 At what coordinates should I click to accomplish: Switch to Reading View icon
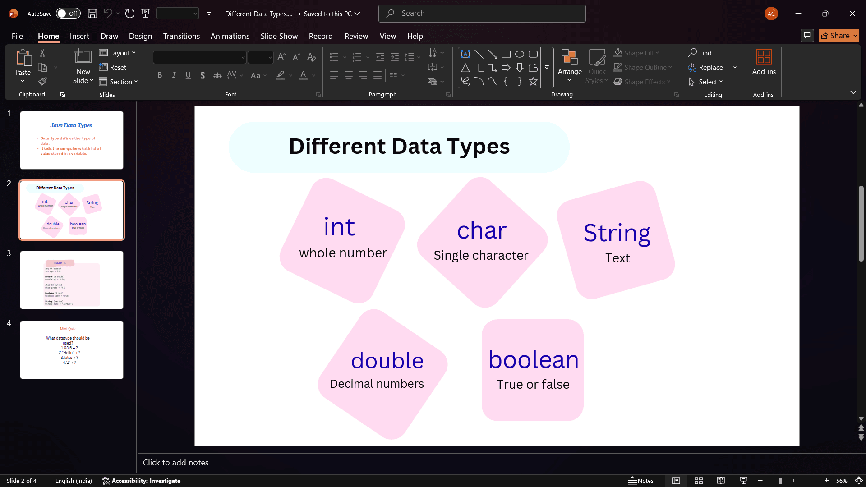click(x=721, y=481)
